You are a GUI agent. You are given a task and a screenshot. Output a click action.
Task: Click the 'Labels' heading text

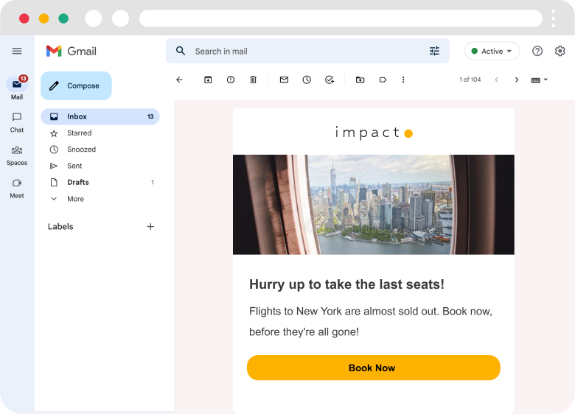(60, 227)
